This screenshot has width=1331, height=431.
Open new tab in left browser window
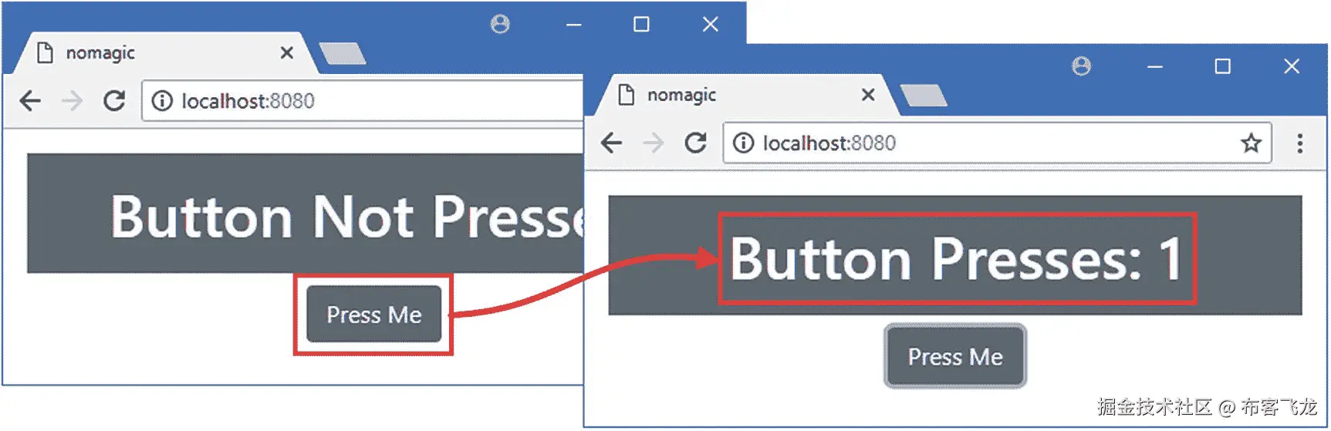343,54
